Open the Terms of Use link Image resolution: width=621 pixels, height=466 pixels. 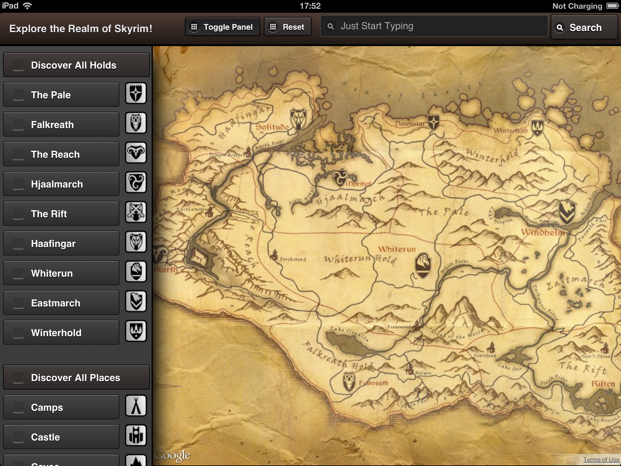point(601,460)
